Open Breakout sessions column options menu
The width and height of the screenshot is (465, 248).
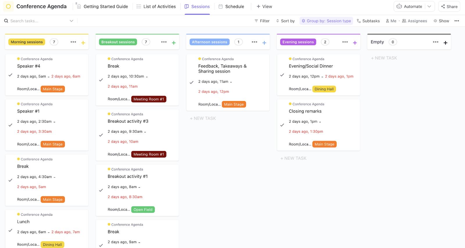pos(164,42)
